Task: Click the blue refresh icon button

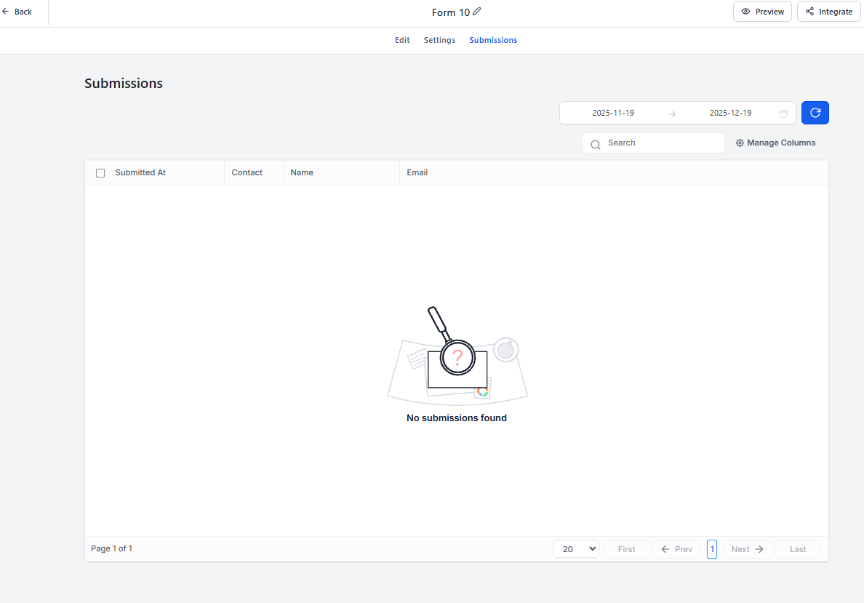Action: point(815,113)
